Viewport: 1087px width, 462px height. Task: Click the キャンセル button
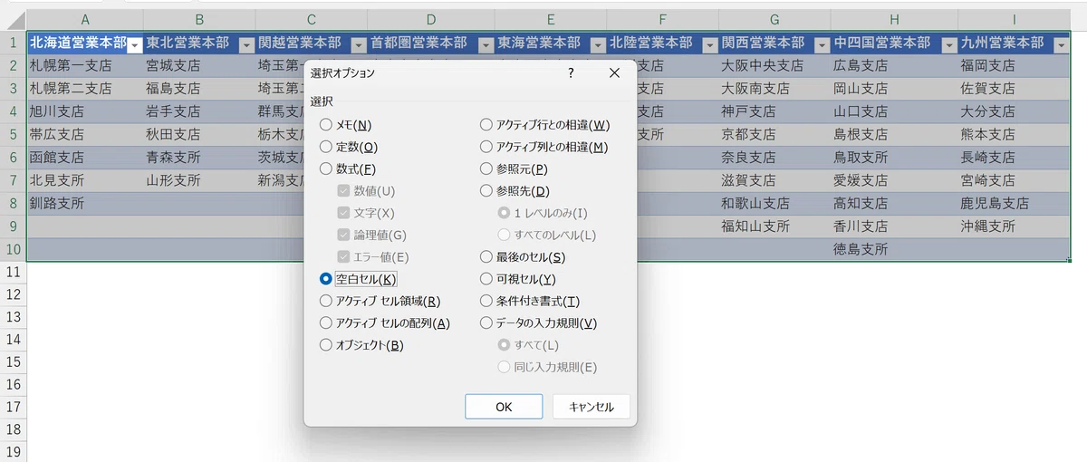pos(591,407)
